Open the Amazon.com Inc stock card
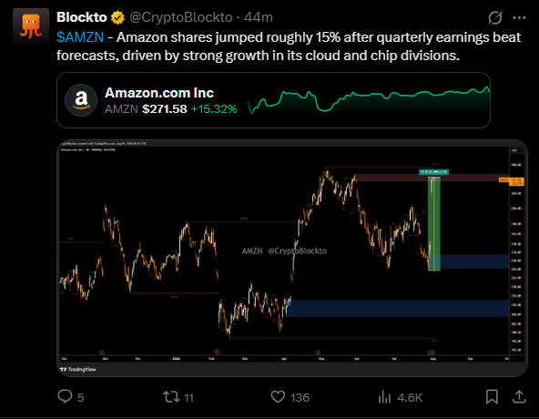 [274, 100]
